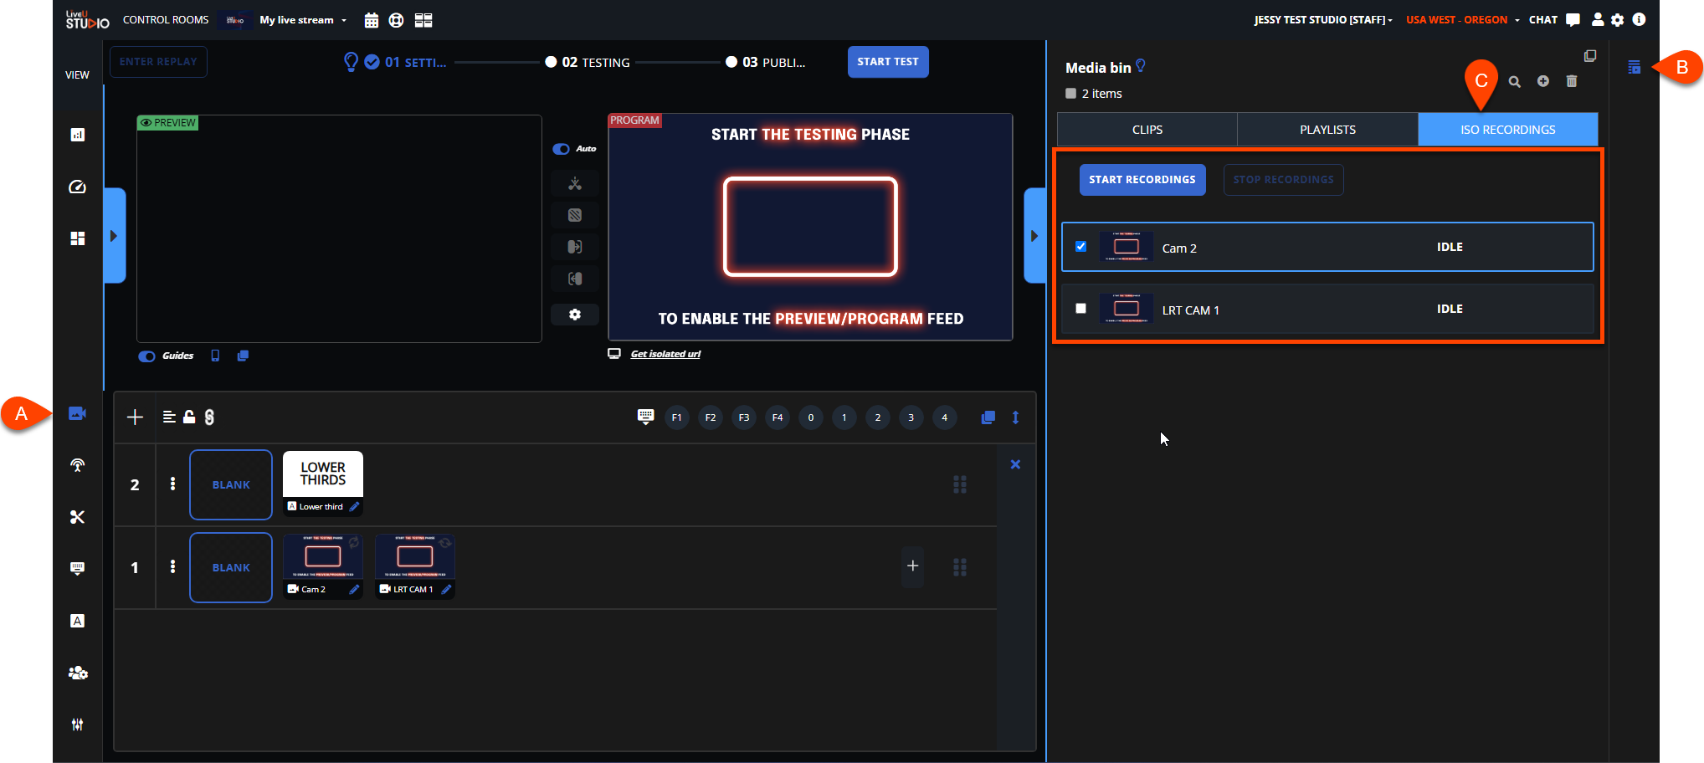Open the chat speech bubble icon
The width and height of the screenshot is (1704, 763).
tap(1573, 20)
